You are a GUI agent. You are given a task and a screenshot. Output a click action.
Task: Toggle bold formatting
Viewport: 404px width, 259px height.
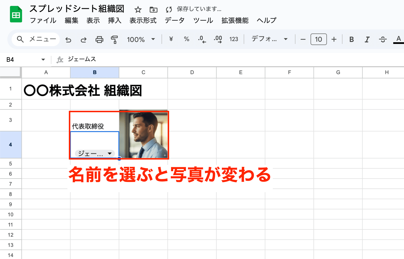(351, 39)
